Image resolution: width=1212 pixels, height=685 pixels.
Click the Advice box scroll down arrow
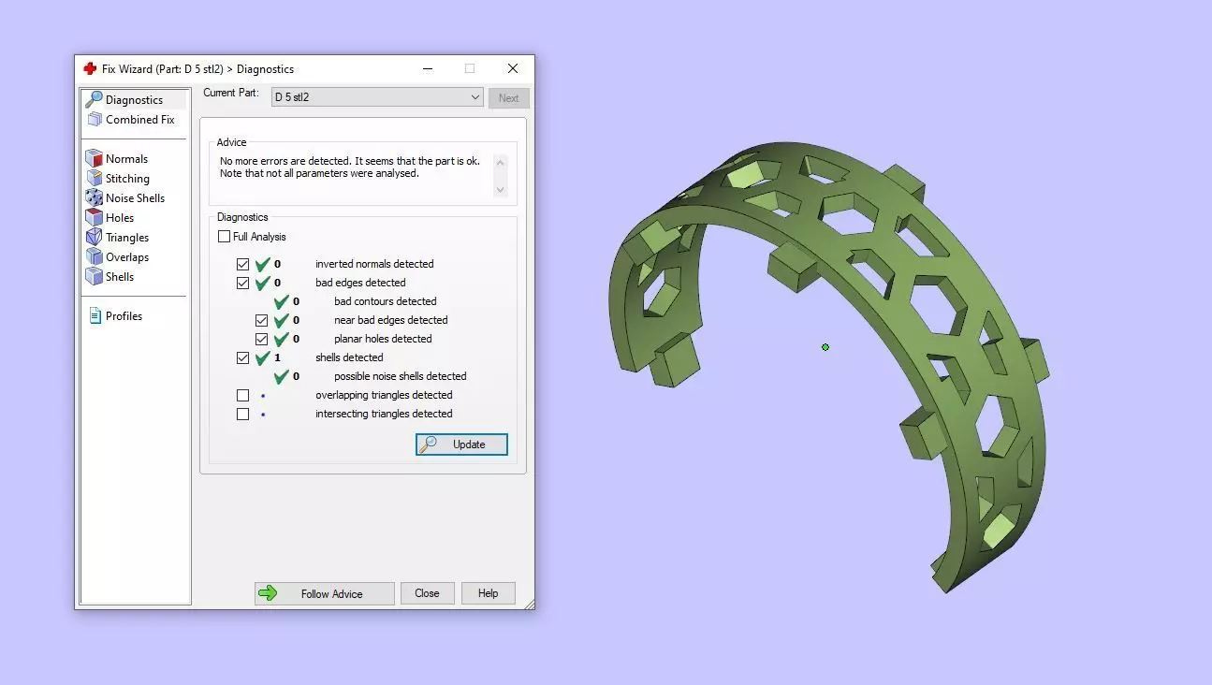click(500, 190)
